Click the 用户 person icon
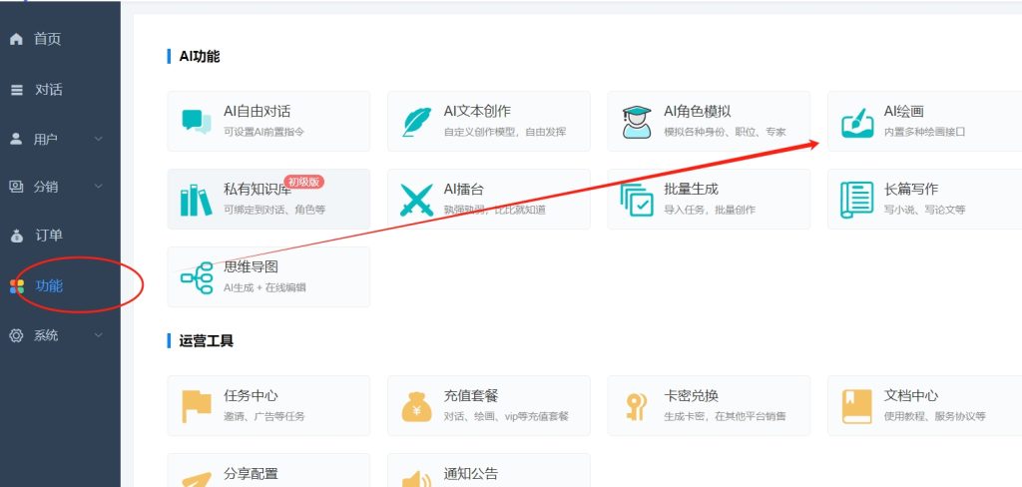Viewport: 1022px width, 487px height. [16, 140]
